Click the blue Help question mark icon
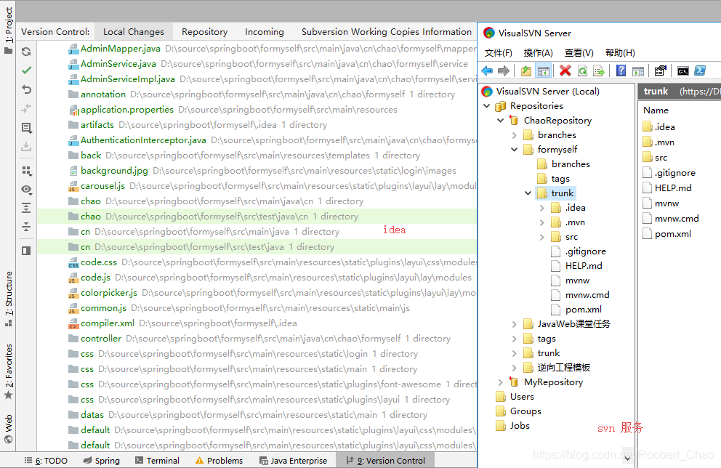721x468 pixels. tap(621, 70)
